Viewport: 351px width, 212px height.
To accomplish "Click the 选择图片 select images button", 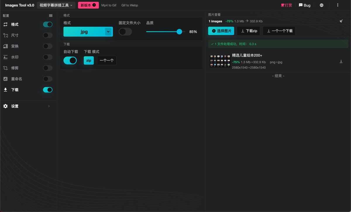I will pos(221,31).
